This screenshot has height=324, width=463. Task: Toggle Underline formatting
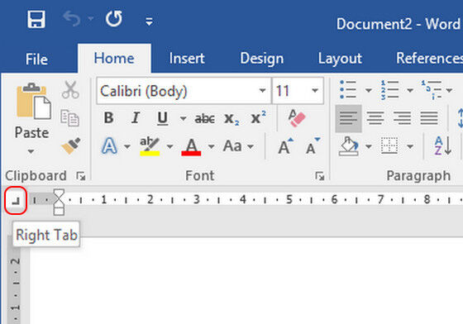point(162,118)
